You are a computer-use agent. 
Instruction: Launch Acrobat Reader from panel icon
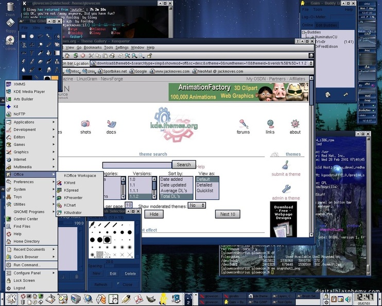click(x=138, y=299)
